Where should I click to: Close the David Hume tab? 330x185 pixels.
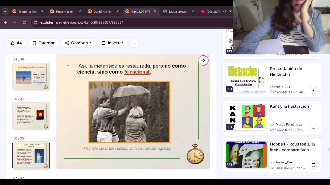point(118,12)
